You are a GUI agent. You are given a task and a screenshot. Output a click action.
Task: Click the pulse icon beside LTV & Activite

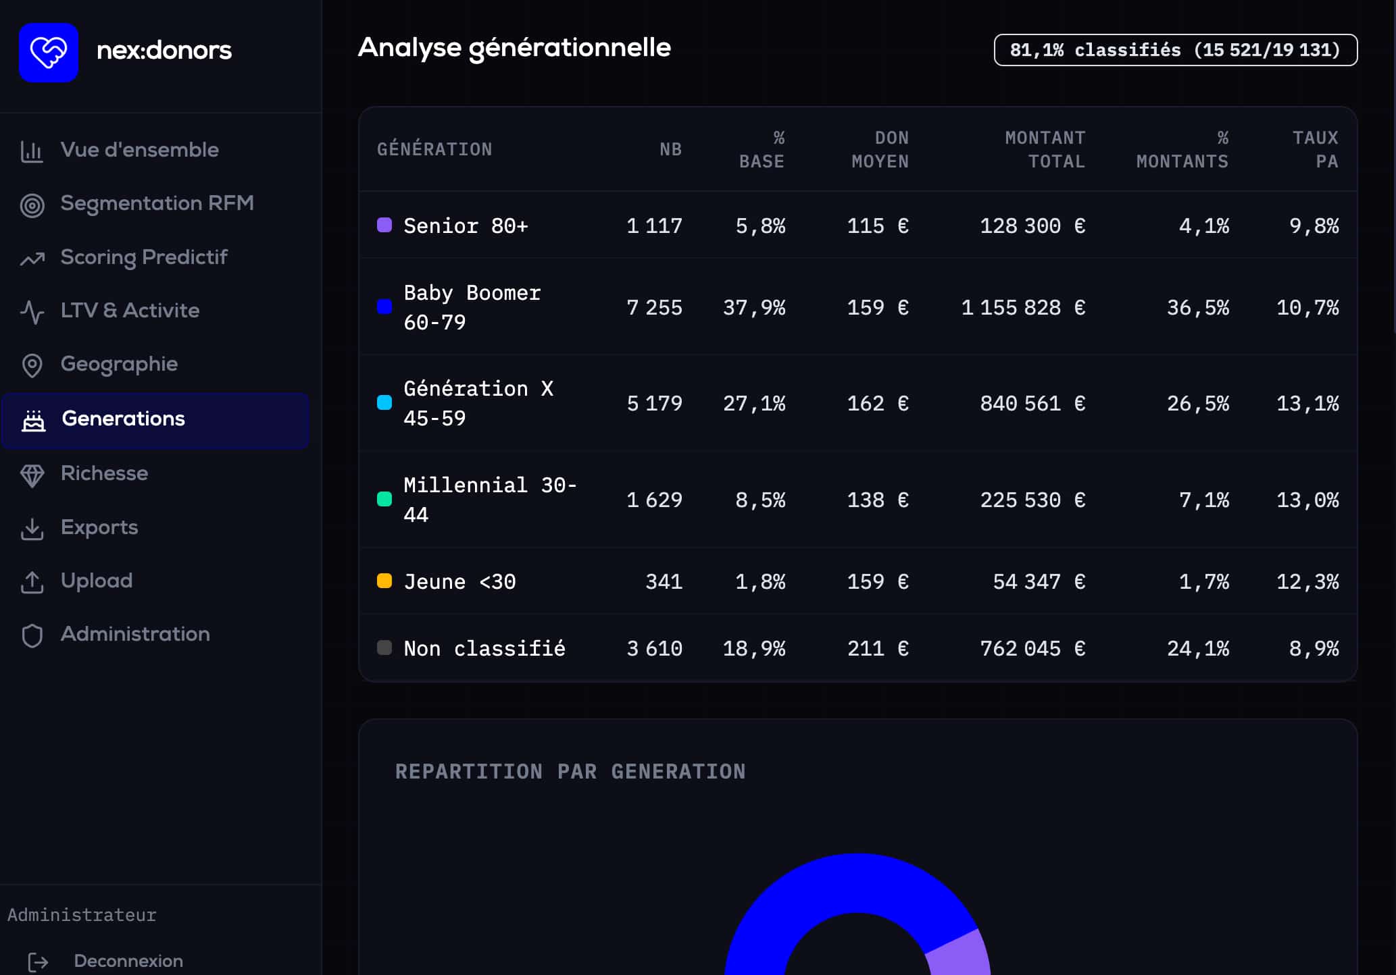[32, 312]
